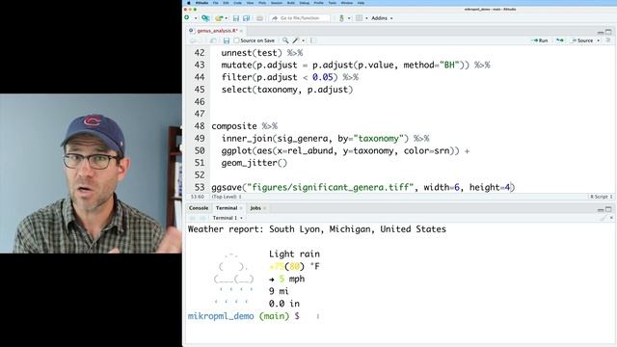Click the Source button

[582, 40]
